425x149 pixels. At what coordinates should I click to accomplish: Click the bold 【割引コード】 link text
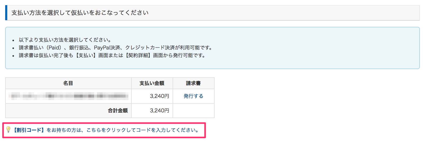pyautogui.click(x=29, y=130)
